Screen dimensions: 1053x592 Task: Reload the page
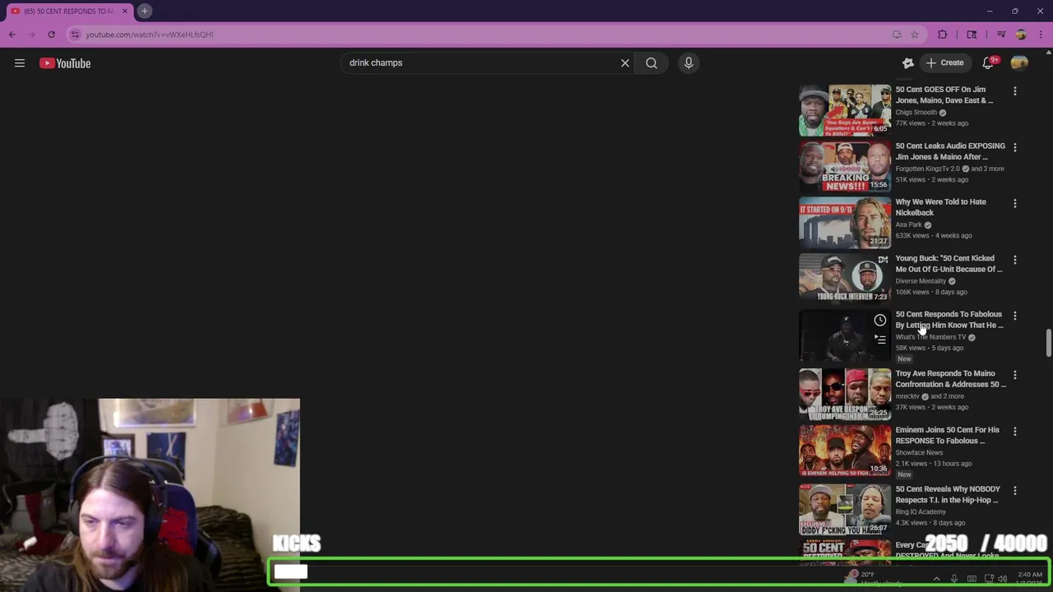point(51,35)
